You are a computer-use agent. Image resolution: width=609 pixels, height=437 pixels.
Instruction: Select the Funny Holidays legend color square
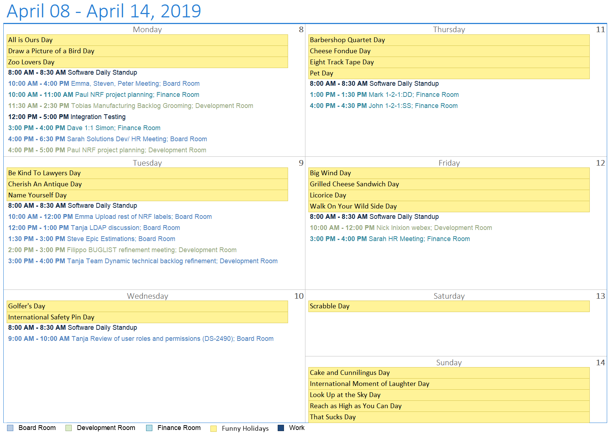point(214,428)
